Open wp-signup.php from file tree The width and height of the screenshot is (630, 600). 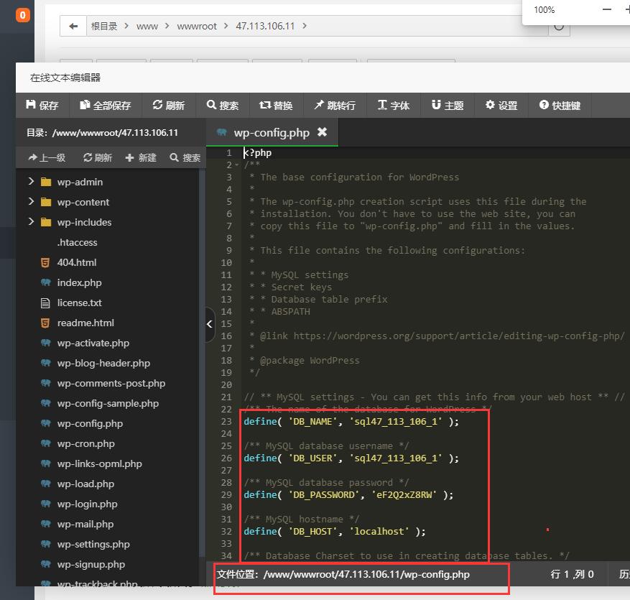point(91,564)
